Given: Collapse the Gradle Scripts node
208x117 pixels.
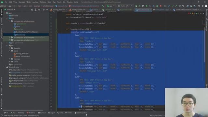Looking at the screenshot, I should coord(5,67).
